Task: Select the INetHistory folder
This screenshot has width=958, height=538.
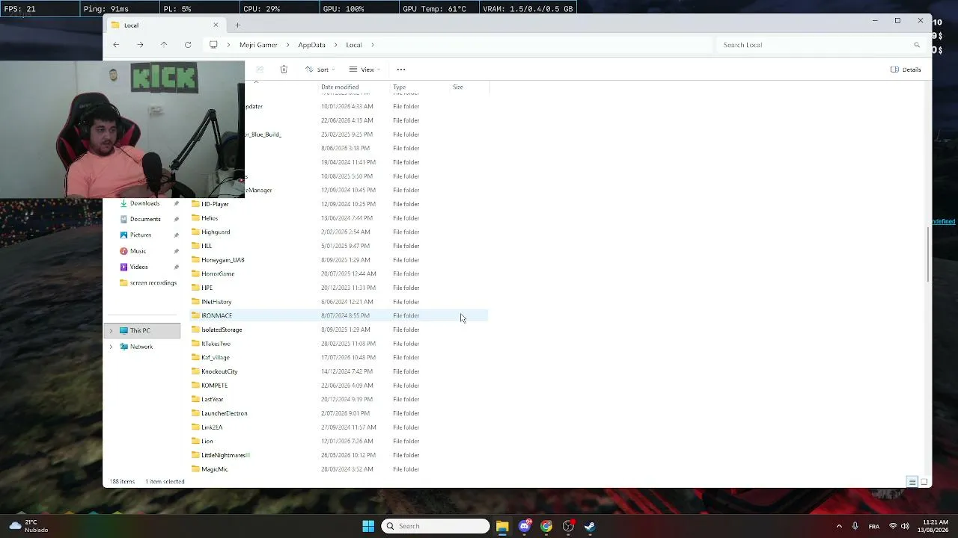Action: (x=216, y=302)
